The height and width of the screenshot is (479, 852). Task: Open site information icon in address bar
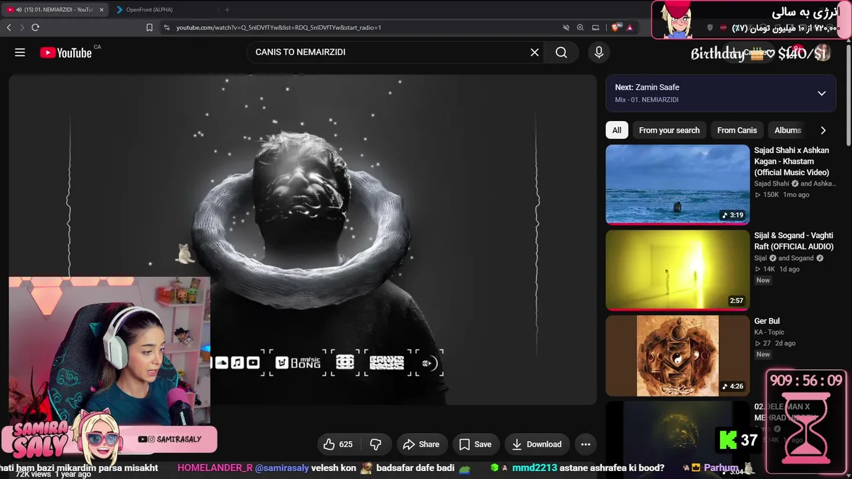pos(166,27)
